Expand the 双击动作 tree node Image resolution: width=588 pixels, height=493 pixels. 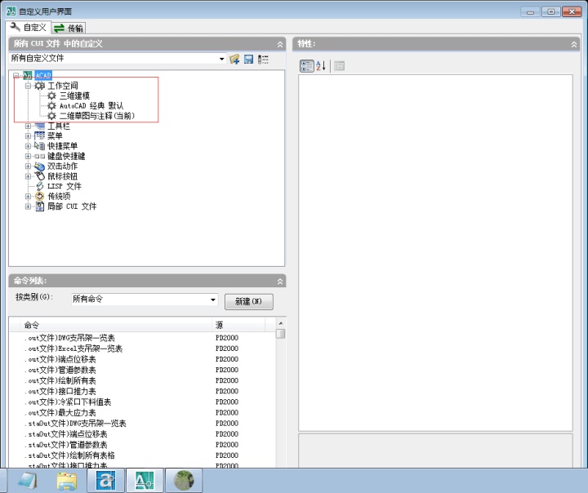(28, 166)
